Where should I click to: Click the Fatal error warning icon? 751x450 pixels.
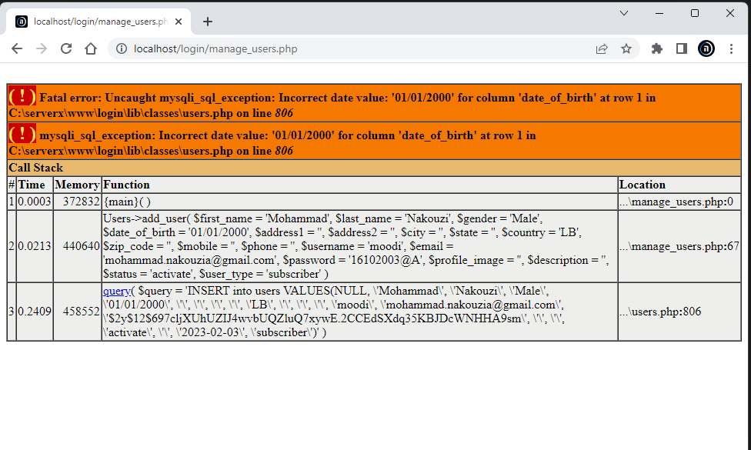click(22, 96)
